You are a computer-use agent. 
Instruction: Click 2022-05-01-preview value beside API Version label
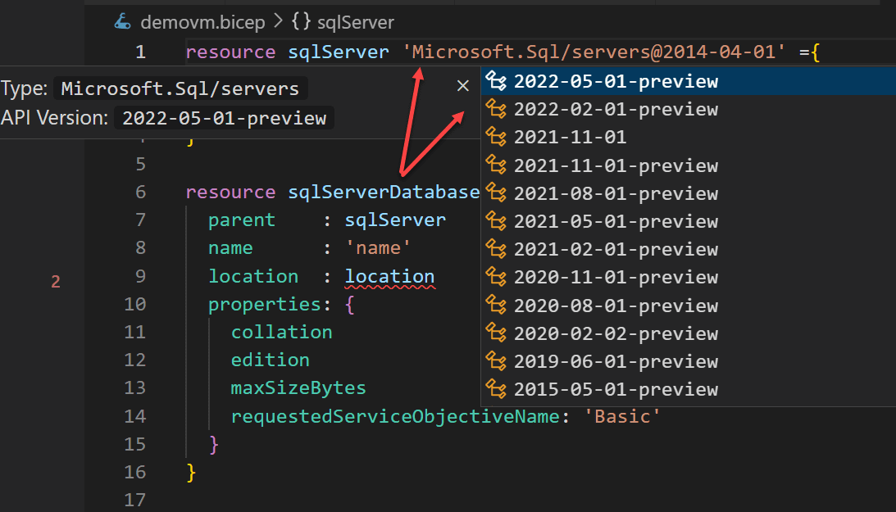(x=224, y=118)
